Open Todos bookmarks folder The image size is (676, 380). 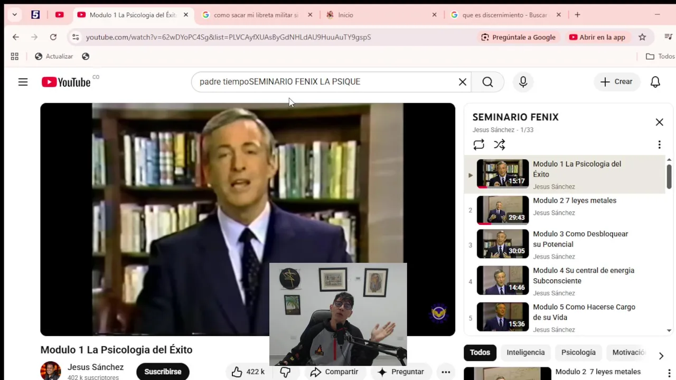[x=660, y=56]
